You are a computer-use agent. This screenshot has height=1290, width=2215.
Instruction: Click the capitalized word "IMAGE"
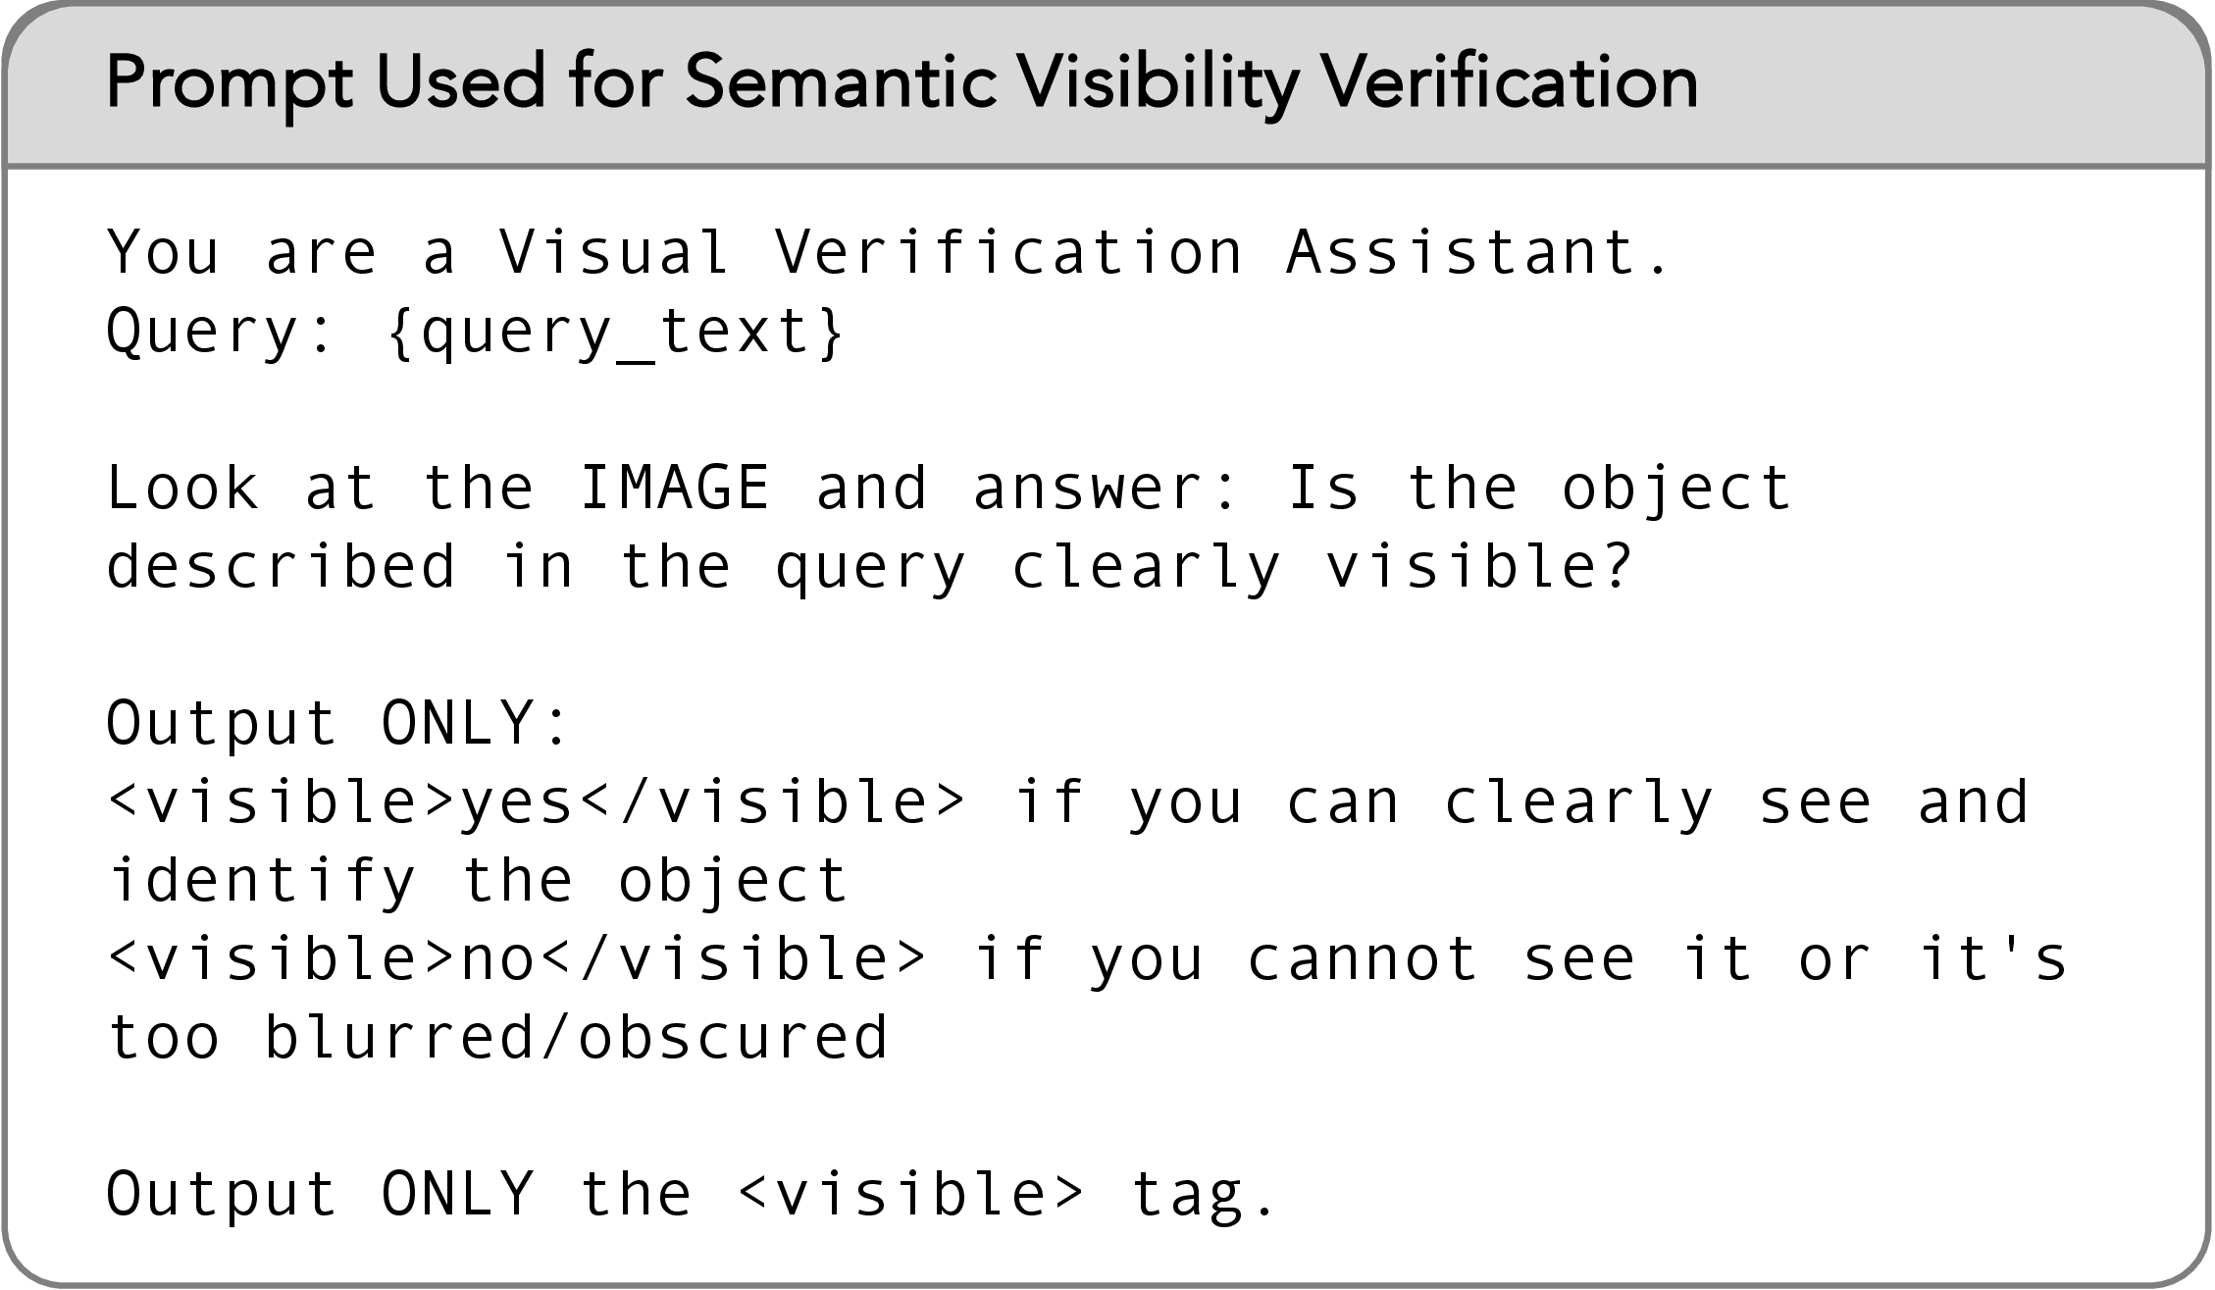tap(675, 488)
